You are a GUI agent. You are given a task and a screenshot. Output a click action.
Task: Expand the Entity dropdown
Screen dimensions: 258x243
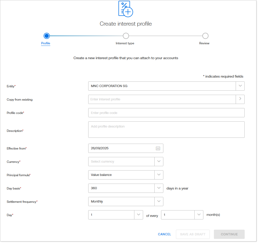240,86
